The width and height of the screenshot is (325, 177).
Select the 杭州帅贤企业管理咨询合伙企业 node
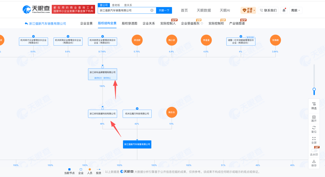(102, 41)
